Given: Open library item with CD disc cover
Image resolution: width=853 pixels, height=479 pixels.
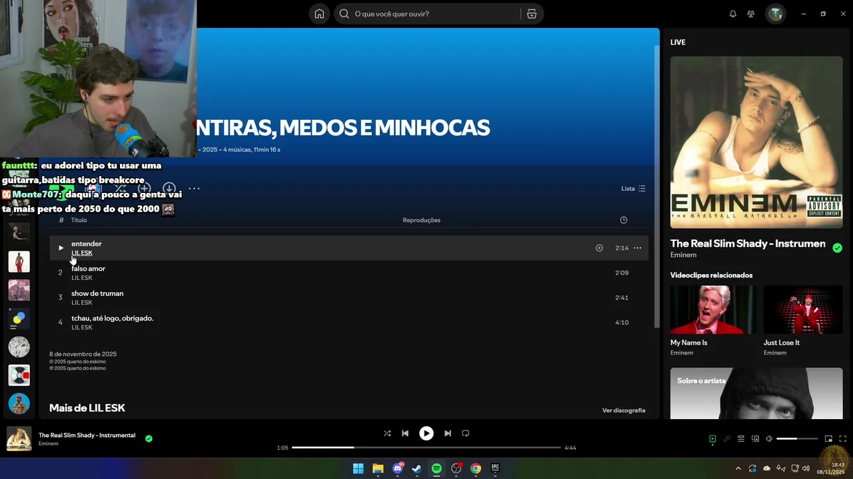Looking at the screenshot, I should tap(19, 375).
